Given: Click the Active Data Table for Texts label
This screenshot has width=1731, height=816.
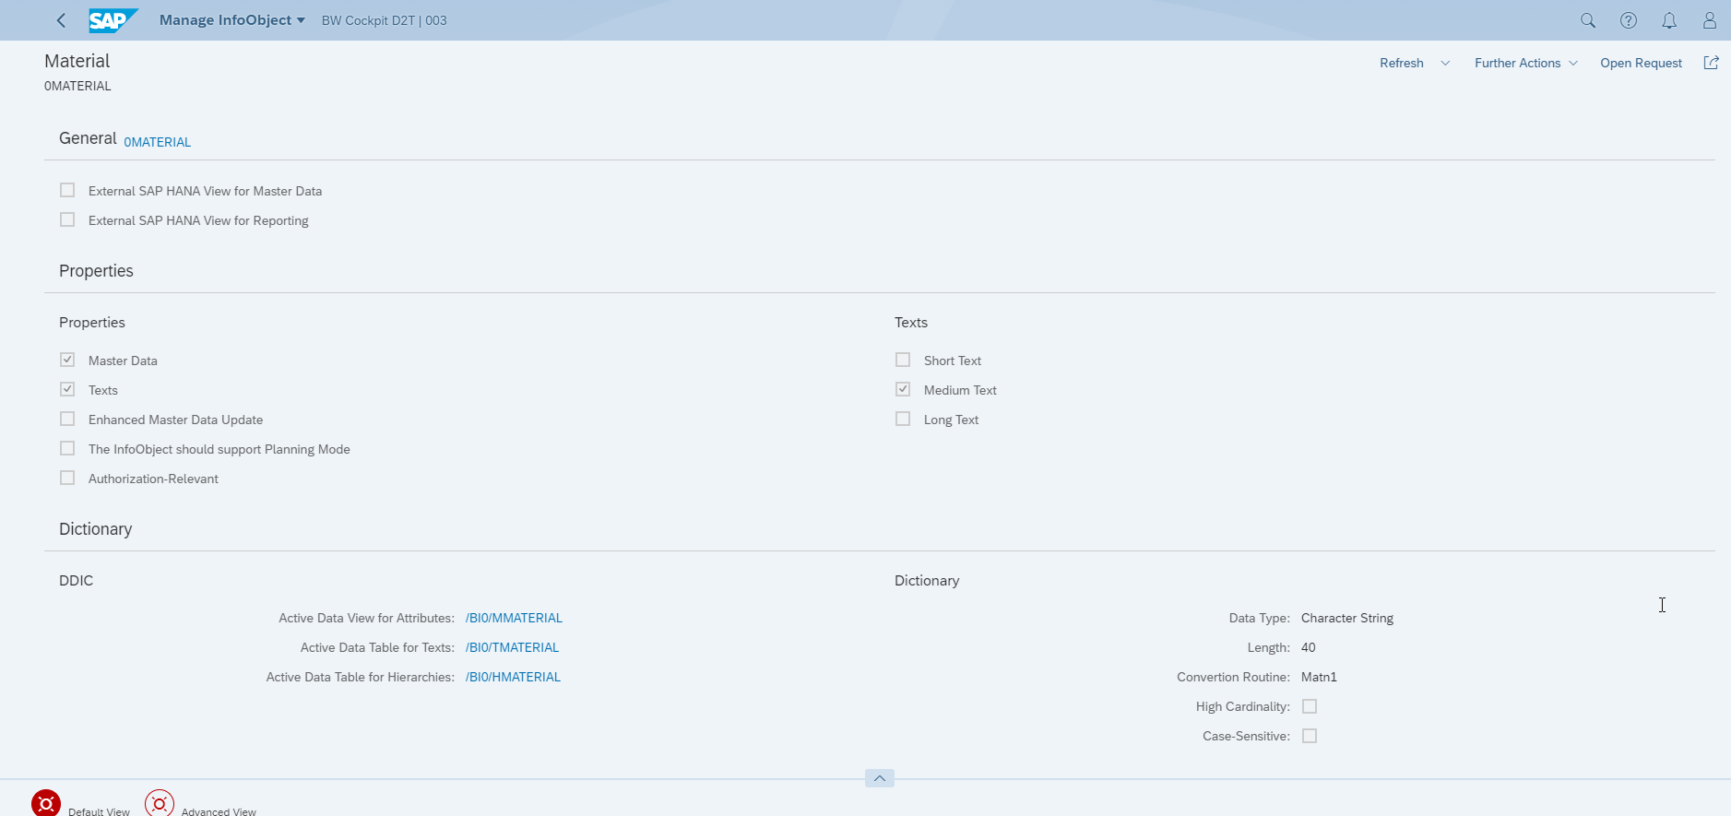Looking at the screenshot, I should coord(377,647).
